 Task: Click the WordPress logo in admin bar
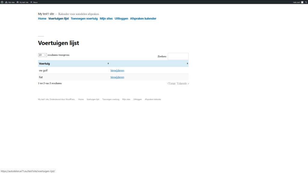point(2,2)
